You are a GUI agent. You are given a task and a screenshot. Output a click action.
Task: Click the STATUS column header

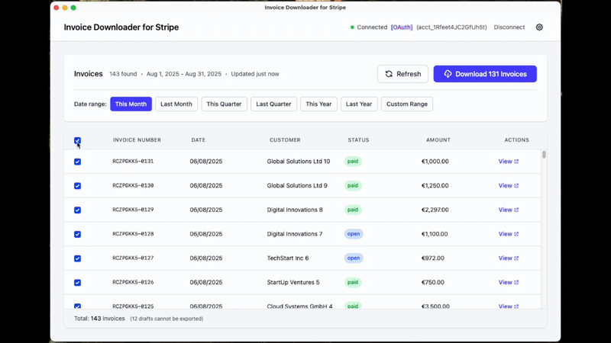358,140
